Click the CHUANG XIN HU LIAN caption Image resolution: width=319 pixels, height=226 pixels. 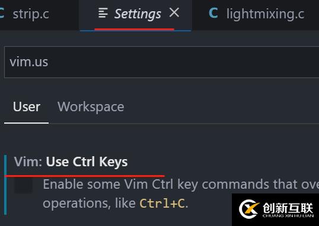(x=288, y=215)
